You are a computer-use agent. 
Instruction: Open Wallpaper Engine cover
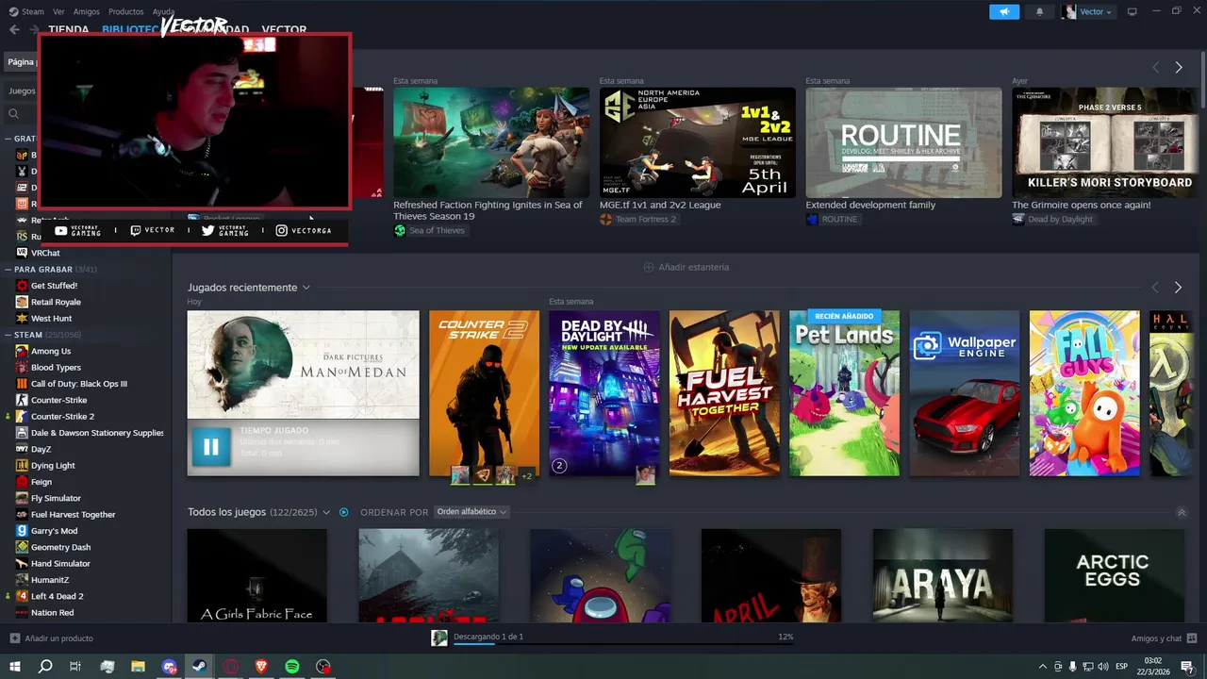(x=964, y=393)
